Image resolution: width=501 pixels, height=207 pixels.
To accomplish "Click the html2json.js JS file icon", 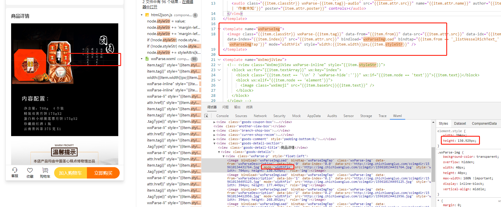I will point(147,15).
